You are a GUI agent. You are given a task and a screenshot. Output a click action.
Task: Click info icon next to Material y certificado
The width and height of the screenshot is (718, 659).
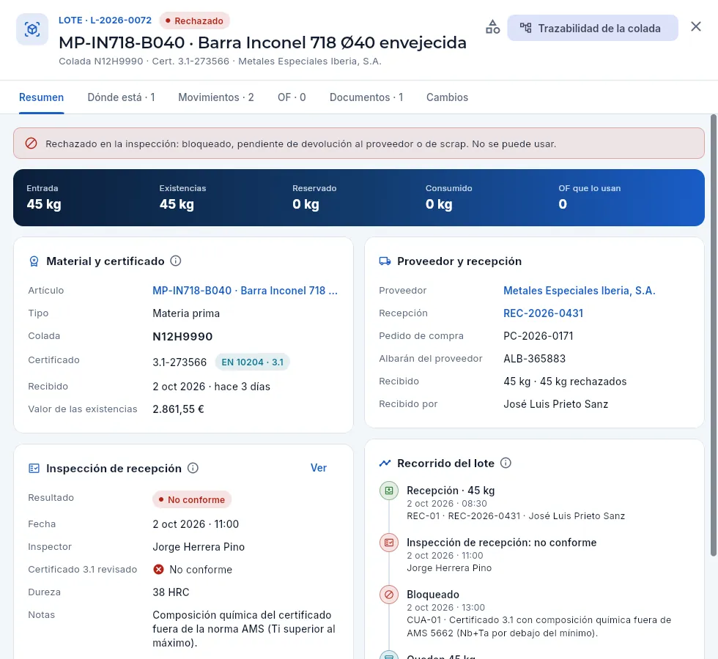coord(176,261)
